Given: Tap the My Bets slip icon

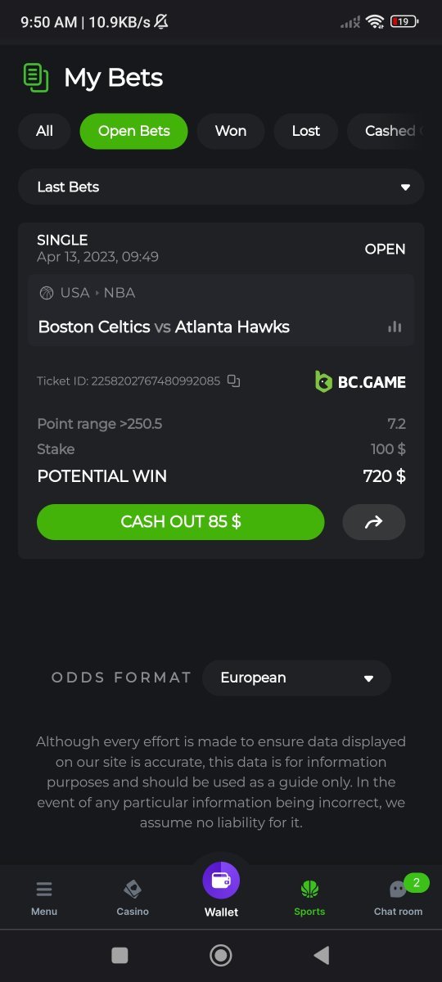Looking at the screenshot, I should coord(35,78).
